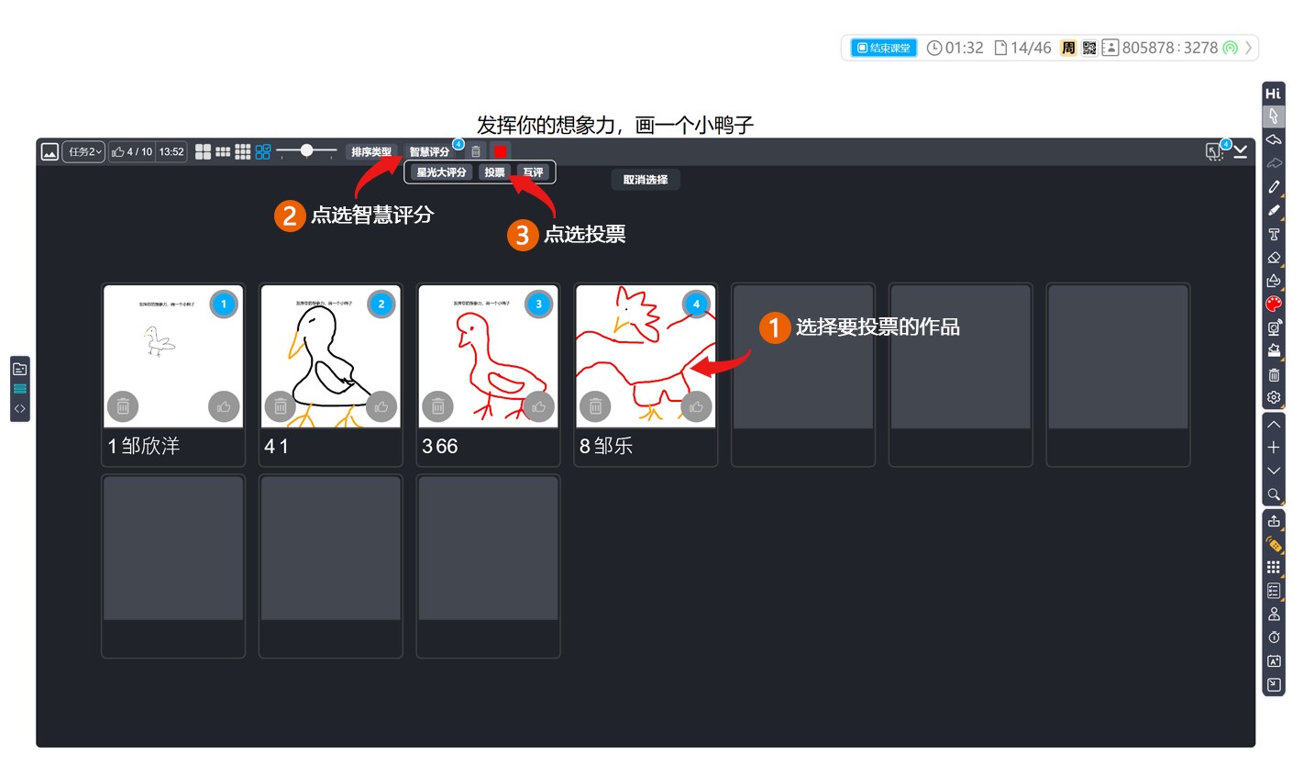Click the undo arrow icon
Image resolution: width=1303 pixels, height=776 pixels.
(1274, 139)
